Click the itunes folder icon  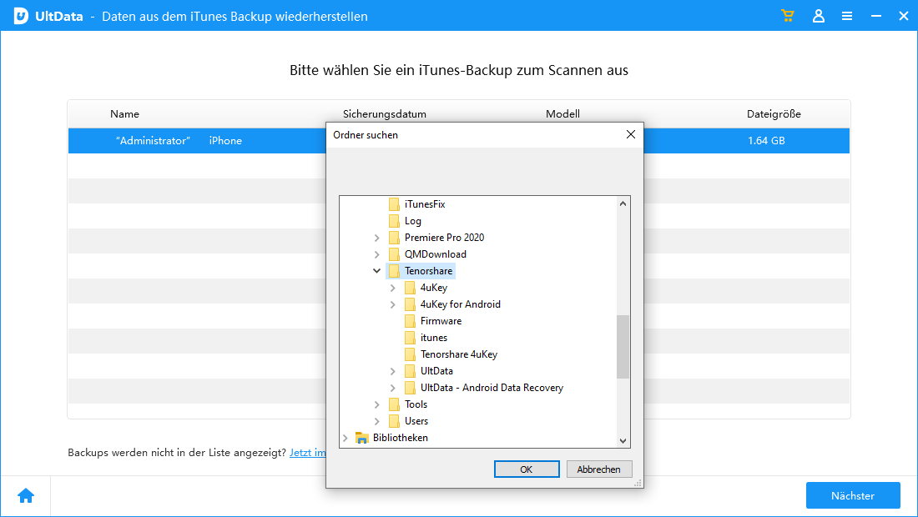[x=410, y=338]
